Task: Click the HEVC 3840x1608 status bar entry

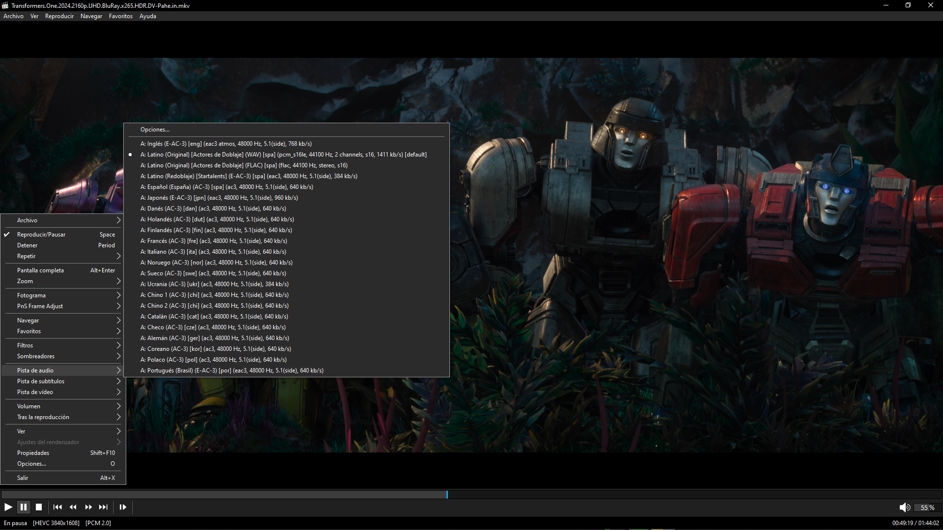Action: tap(56, 523)
